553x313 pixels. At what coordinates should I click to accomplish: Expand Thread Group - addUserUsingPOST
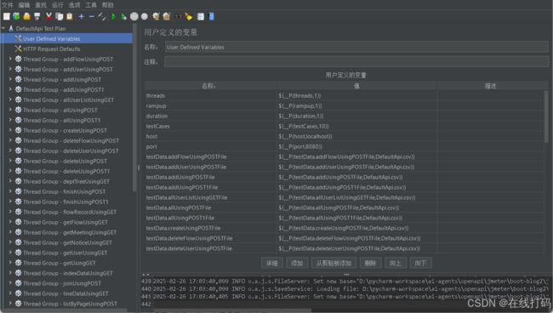click(10, 69)
